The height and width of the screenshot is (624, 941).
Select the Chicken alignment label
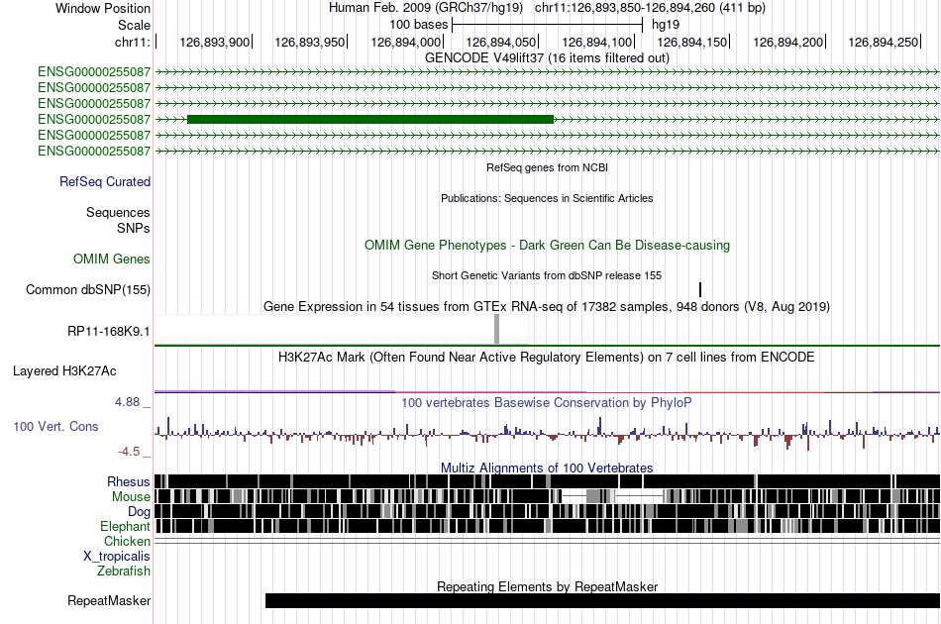[x=127, y=541]
